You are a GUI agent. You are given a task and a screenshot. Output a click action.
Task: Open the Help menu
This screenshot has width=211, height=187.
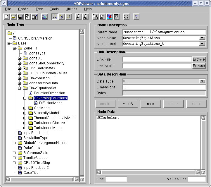tap(88, 9)
